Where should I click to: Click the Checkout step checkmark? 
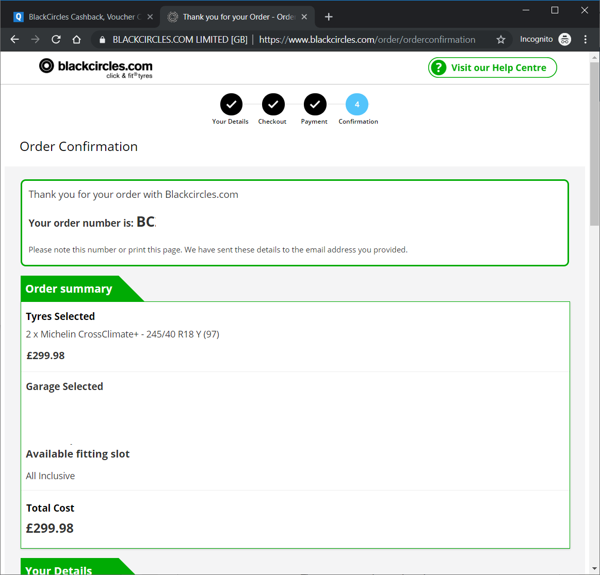[x=273, y=104]
